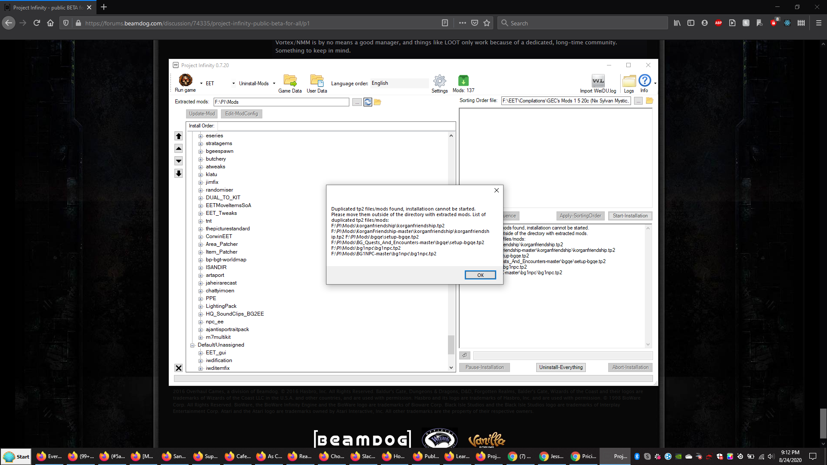The width and height of the screenshot is (827, 465).
Task: Click the Adblock Plus extension icon
Action: tap(718, 23)
